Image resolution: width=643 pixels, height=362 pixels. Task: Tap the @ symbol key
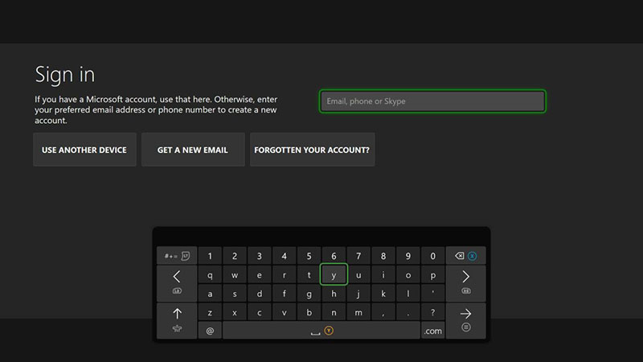point(210,331)
